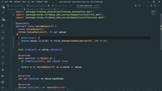Switch to the firebase_auth_facade.dart tab

pos(38,6)
